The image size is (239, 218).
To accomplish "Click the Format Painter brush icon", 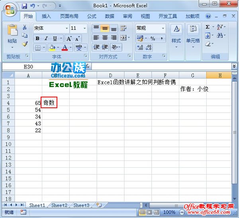I will 25,44.
